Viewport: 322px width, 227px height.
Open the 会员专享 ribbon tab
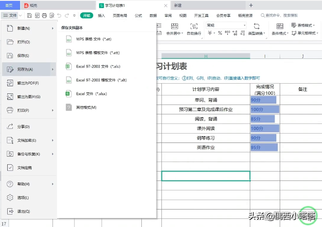point(223,15)
